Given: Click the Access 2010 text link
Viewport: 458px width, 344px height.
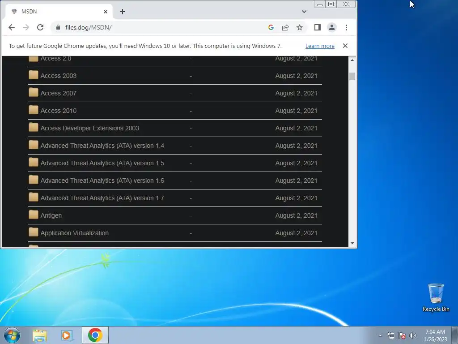Looking at the screenshot, I should click(59, 111).
